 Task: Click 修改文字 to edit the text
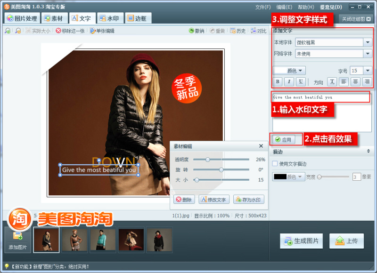(x=214, y=199)
